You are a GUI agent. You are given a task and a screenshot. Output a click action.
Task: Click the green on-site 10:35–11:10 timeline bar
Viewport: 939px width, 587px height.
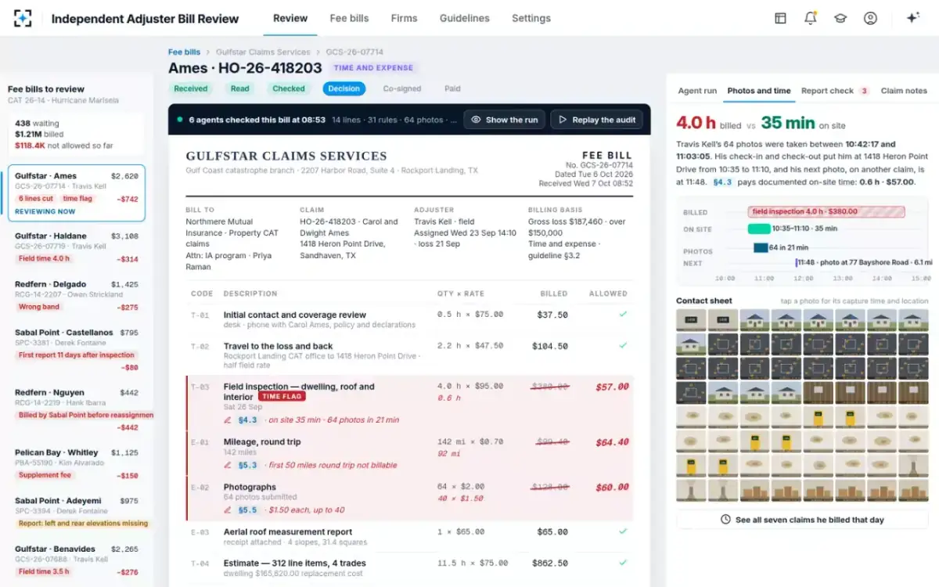coord(759,229)
